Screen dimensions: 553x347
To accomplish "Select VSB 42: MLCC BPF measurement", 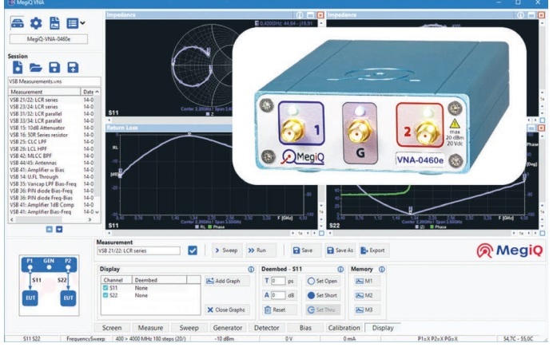I will tap(51, 156).
